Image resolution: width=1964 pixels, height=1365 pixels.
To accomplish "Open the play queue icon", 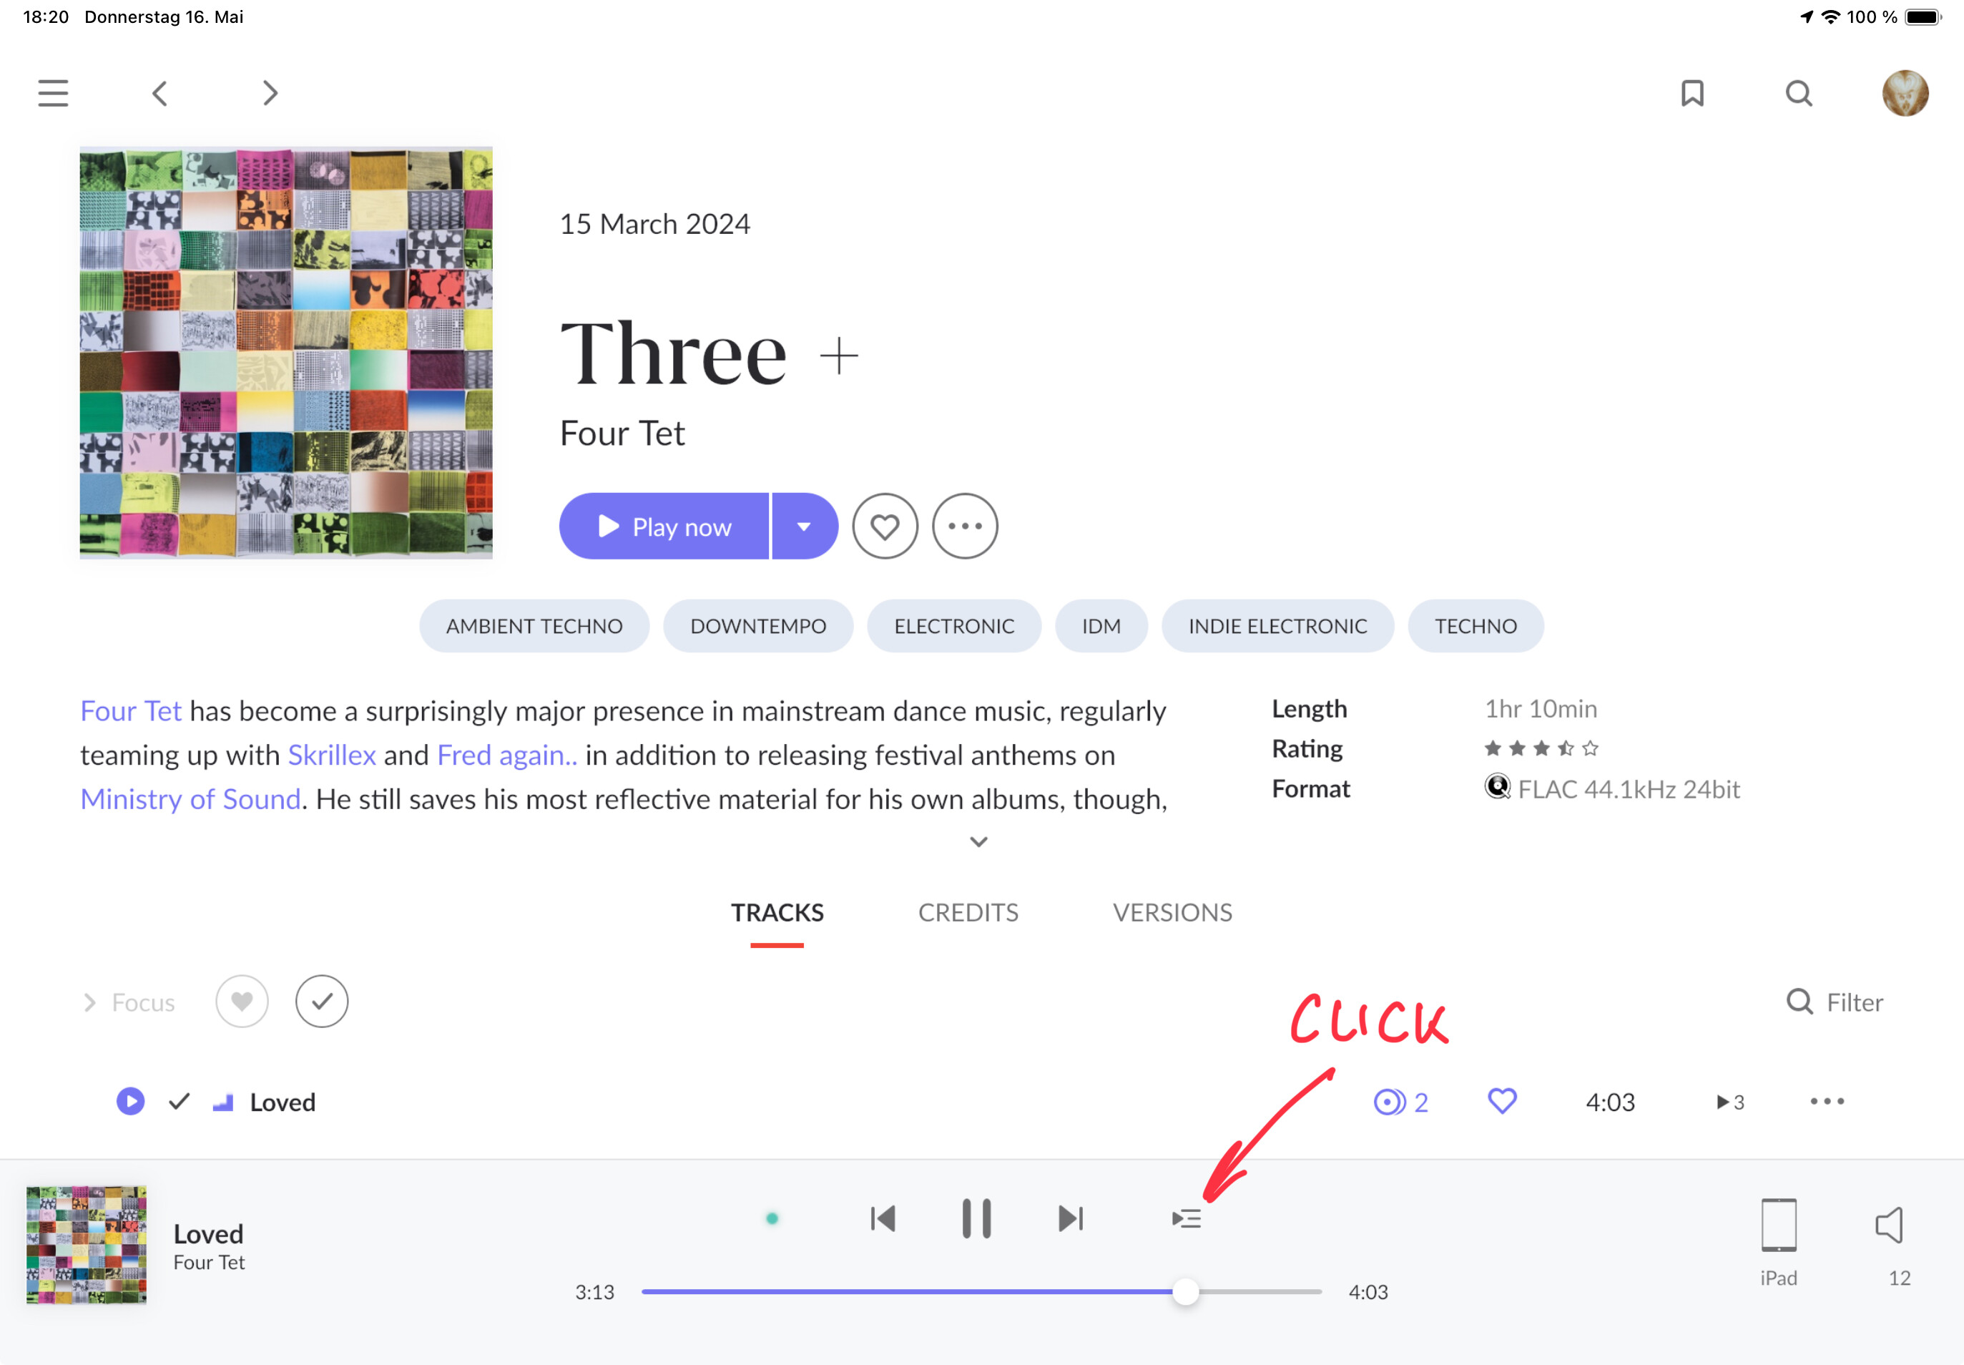I will [1187, 1219].
